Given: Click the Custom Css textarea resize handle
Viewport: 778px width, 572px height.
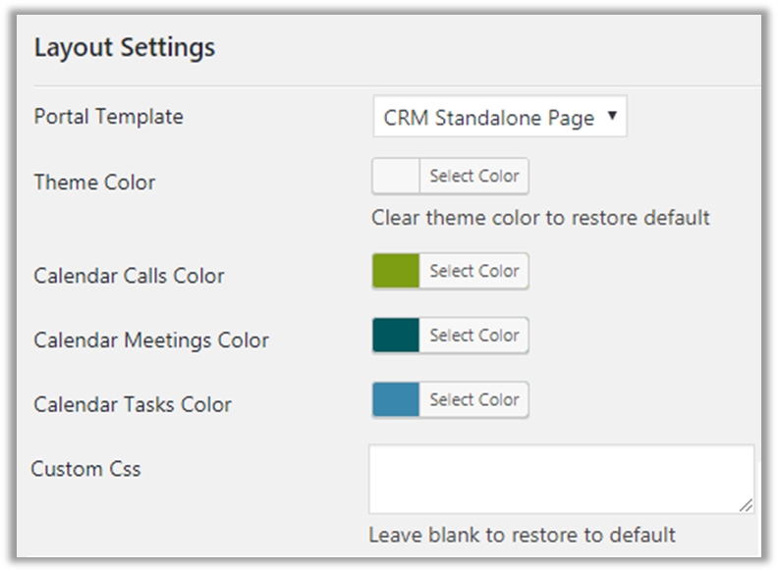Looking at the screenshot, I should point(747,505).
